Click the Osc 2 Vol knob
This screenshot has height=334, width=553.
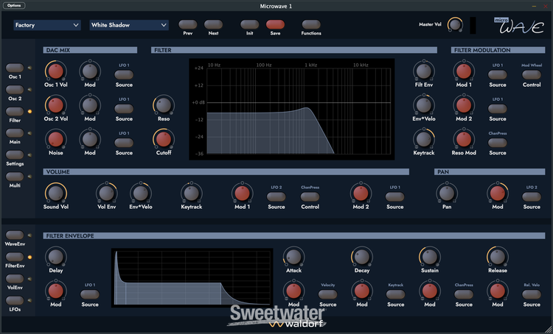tap(56, 105)
